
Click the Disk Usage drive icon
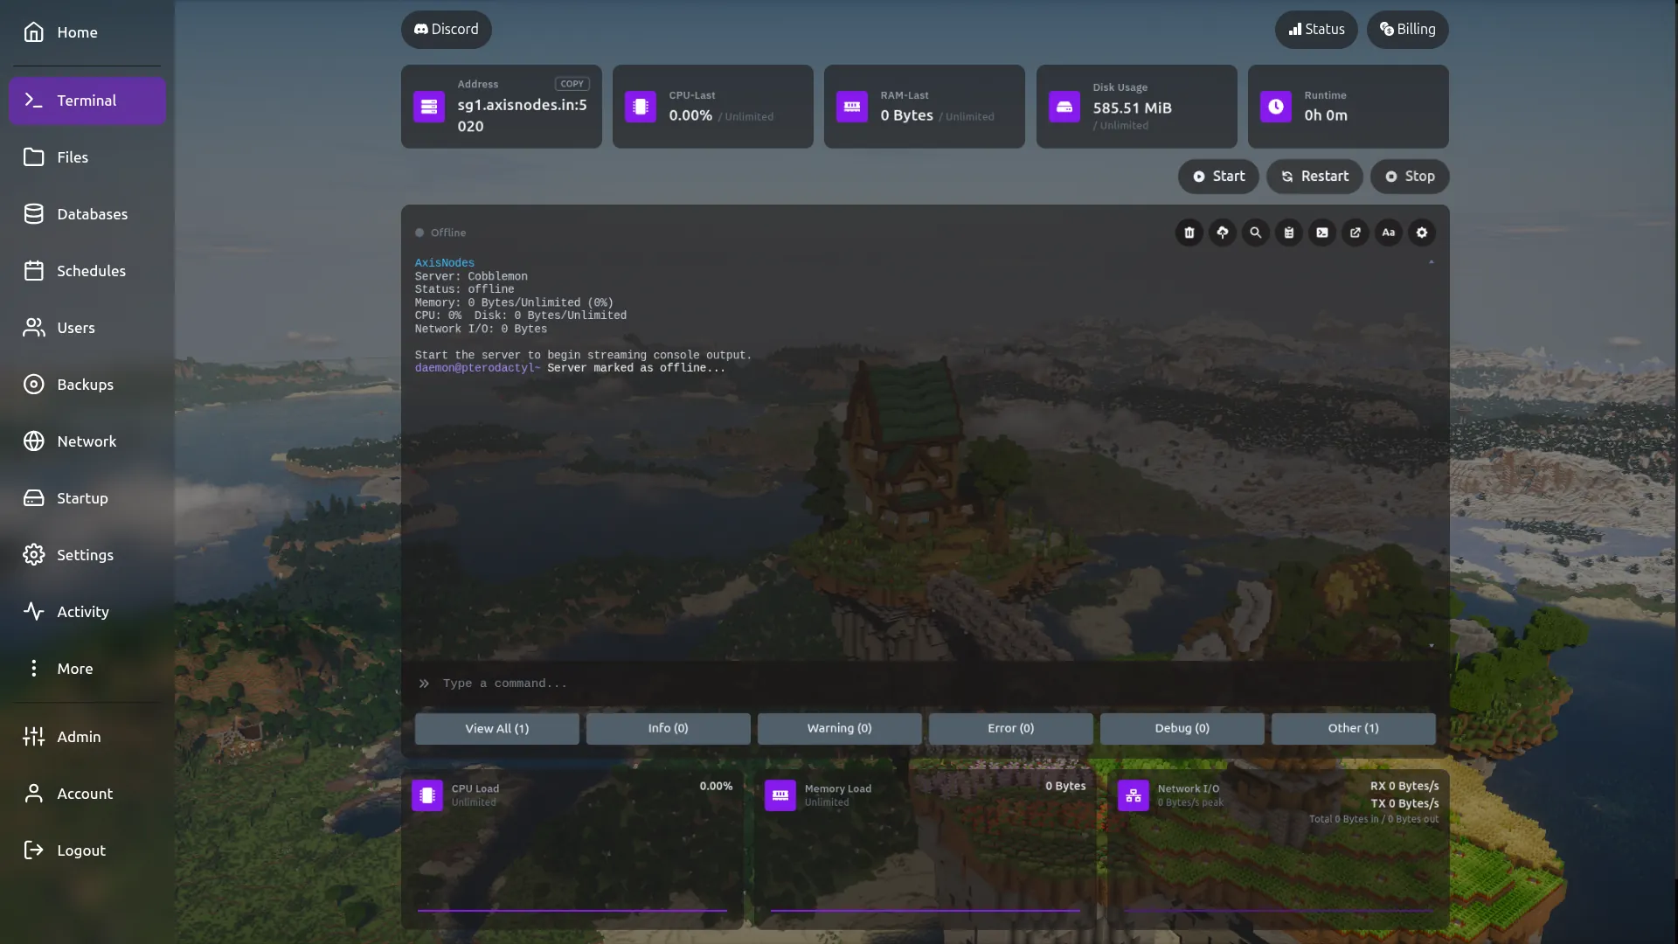point(1064,107)
